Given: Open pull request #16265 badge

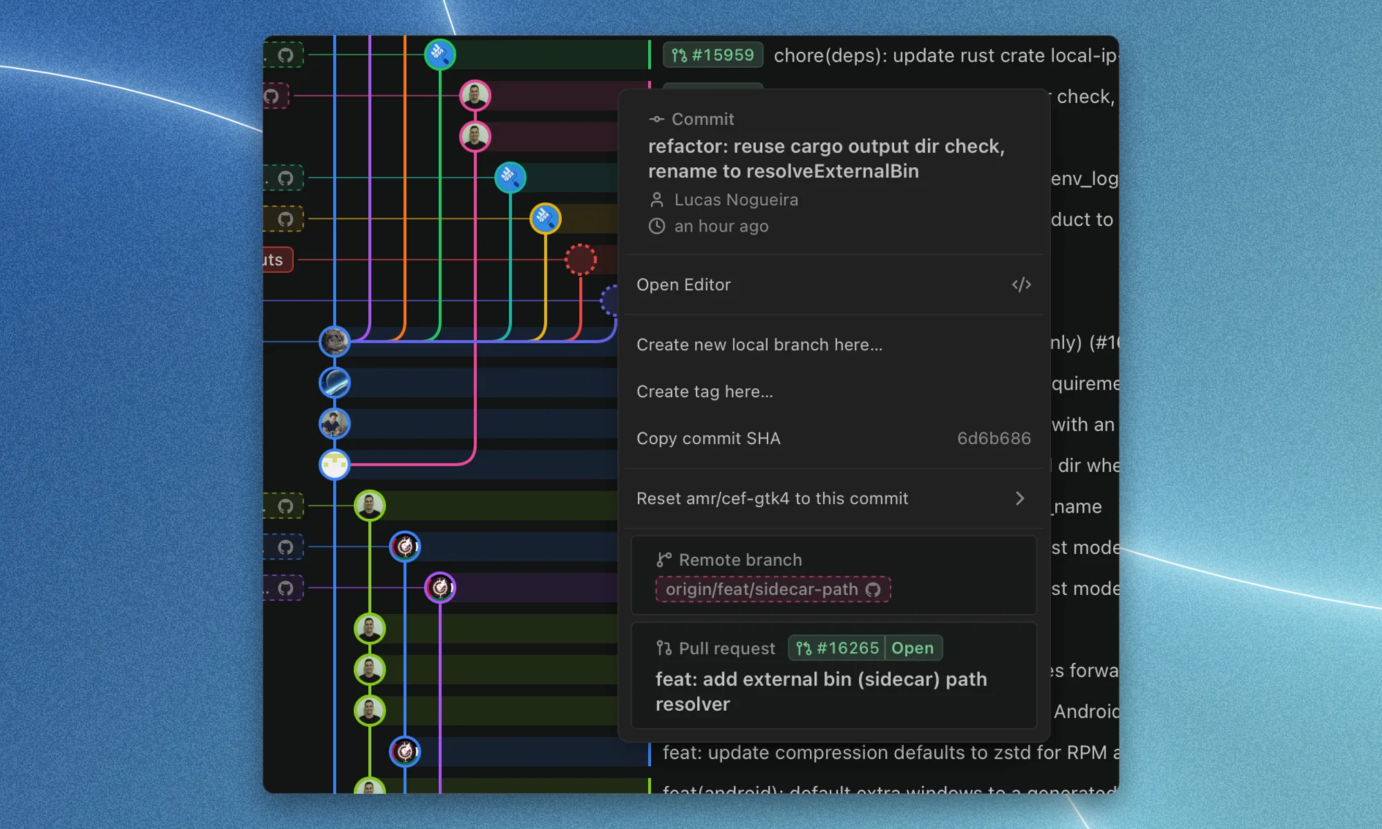Looking at the screenshot, I should coord(837,648).
